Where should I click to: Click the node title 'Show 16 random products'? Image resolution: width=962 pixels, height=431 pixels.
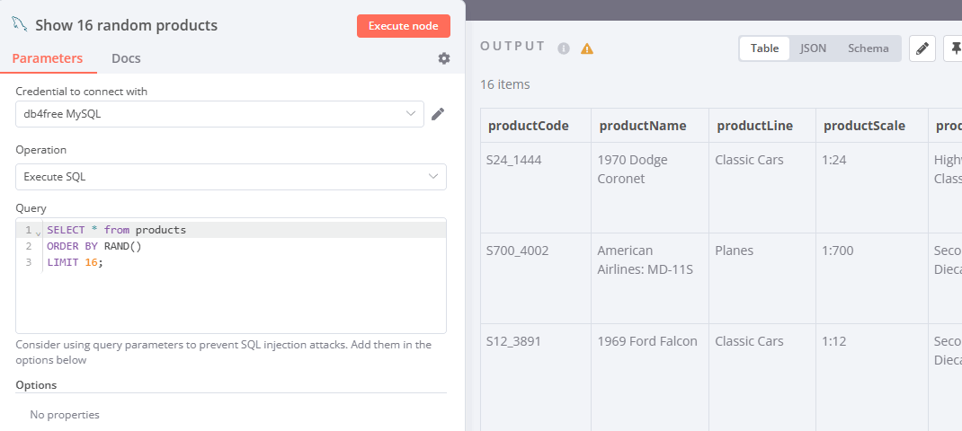click(126, 26)
